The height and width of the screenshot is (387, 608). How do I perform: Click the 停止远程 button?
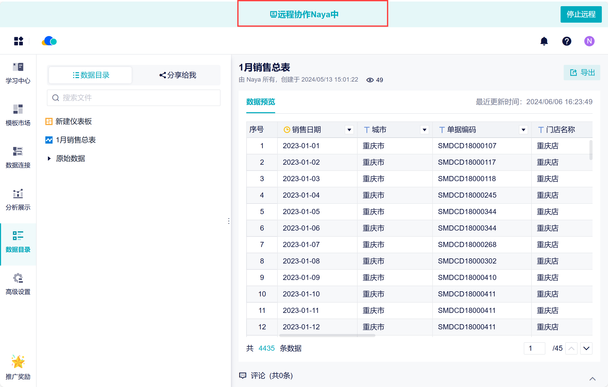click(x=581, y=14)
